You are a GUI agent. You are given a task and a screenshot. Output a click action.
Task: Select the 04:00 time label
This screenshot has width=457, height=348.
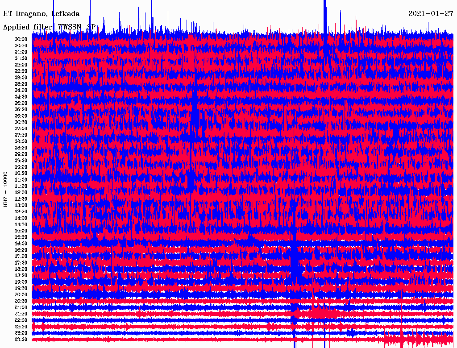click(21, 91)
